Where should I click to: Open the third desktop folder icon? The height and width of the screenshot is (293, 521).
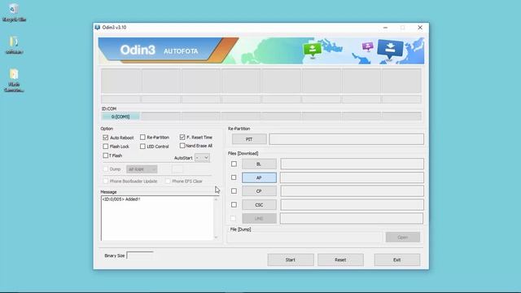coord(14,80)
